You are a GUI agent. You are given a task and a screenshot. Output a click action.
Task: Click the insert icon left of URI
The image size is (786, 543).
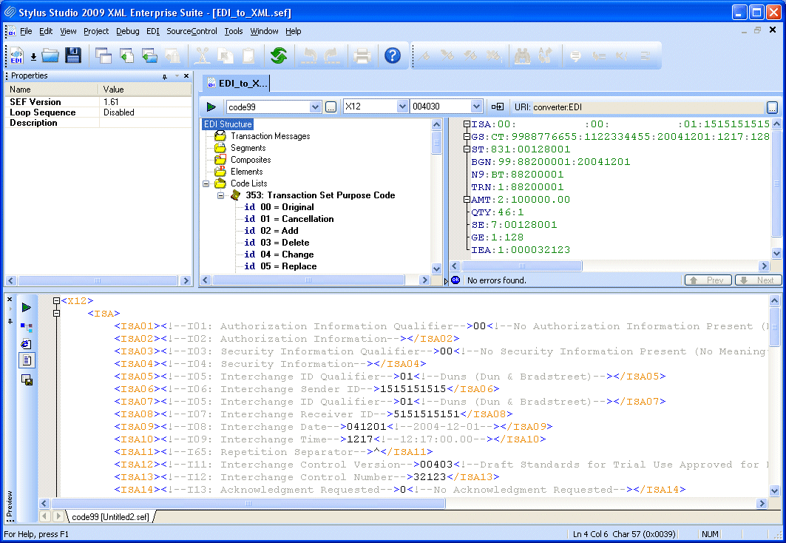[498, 107]
